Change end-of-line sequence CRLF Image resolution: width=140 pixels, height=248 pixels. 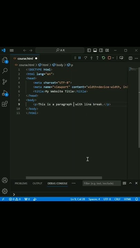117,199
